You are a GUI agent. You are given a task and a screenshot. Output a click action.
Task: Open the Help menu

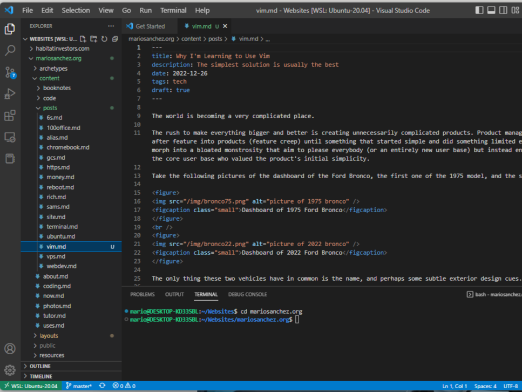(x=202, y=10)
